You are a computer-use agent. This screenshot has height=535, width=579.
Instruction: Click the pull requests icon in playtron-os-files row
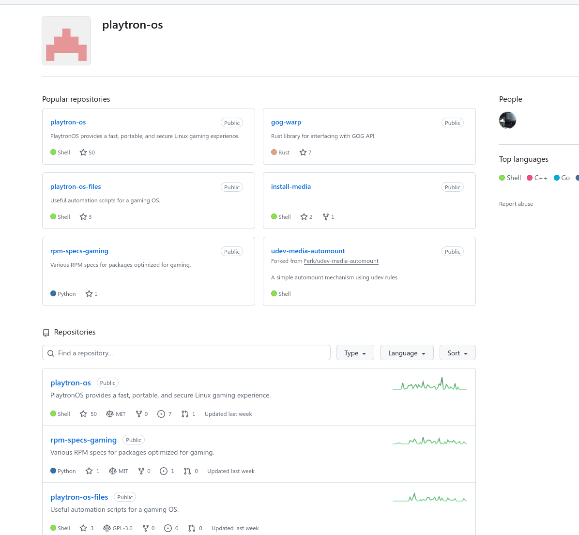(192, 528)
